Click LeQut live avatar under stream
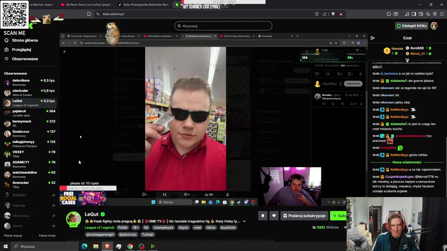This screenshot has width=447, height=251. point(74,219)
